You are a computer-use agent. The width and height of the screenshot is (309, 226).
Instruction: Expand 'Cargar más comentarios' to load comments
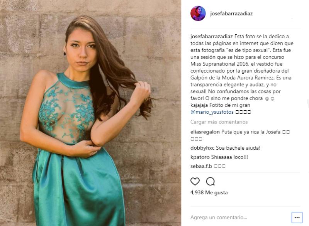[219, 122]
